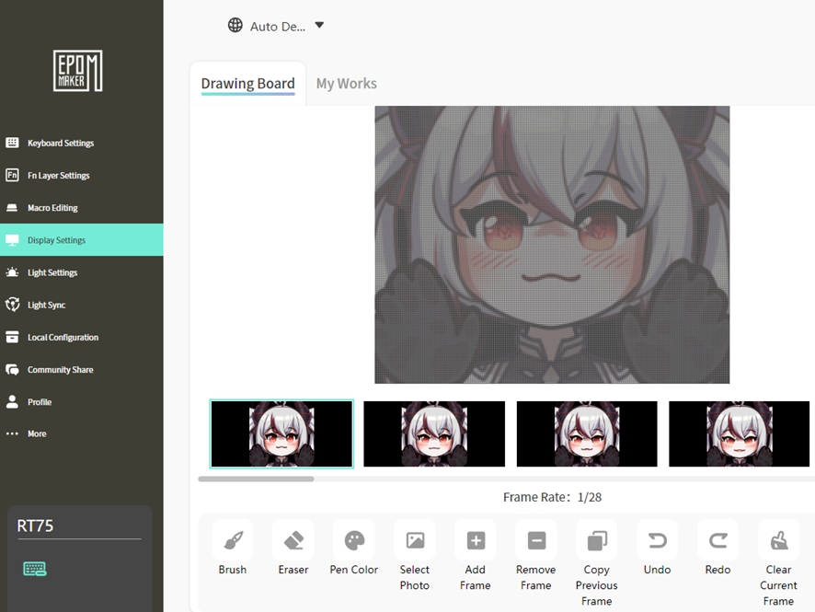This screenshot has height=612, width=815.
Task: Open Keyboard Settings in the sidebar
Action: (x=82, y=143)
